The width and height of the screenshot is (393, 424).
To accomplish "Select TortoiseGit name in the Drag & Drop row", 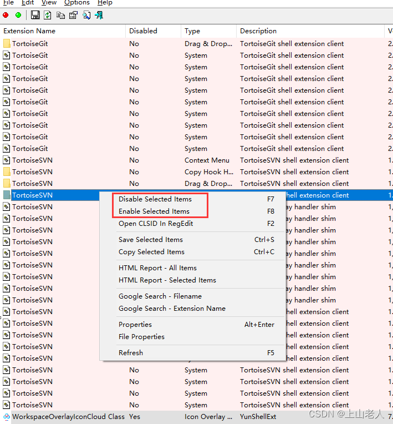I will coord(30,43).
